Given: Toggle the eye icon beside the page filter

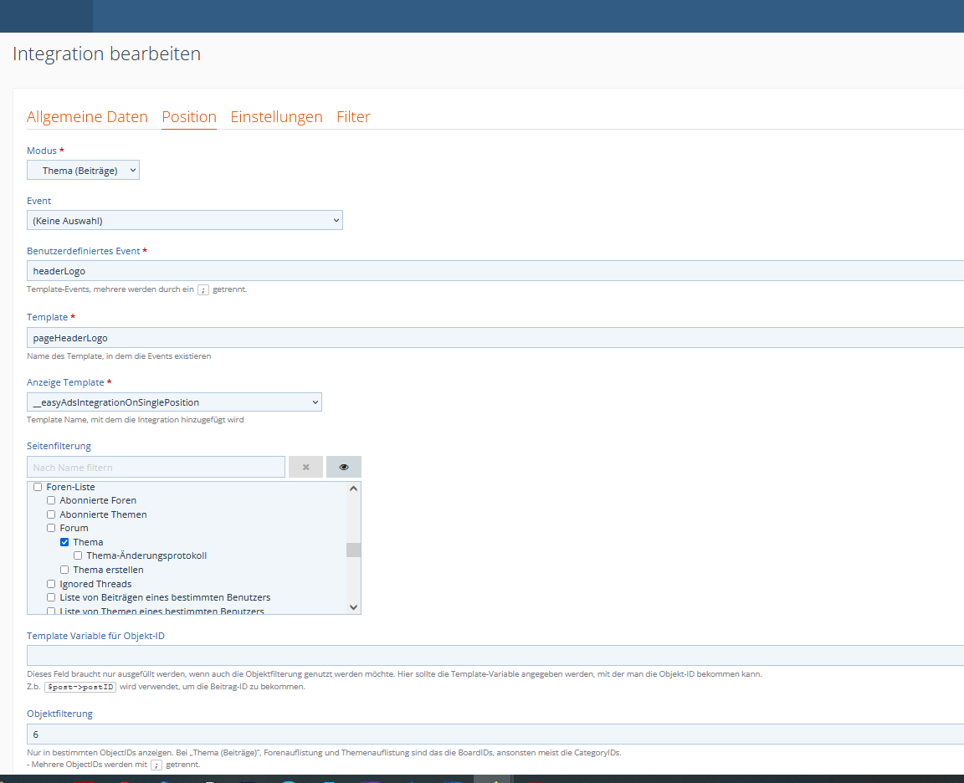Looking at the screenshot, I should click(x=343, y=467).
